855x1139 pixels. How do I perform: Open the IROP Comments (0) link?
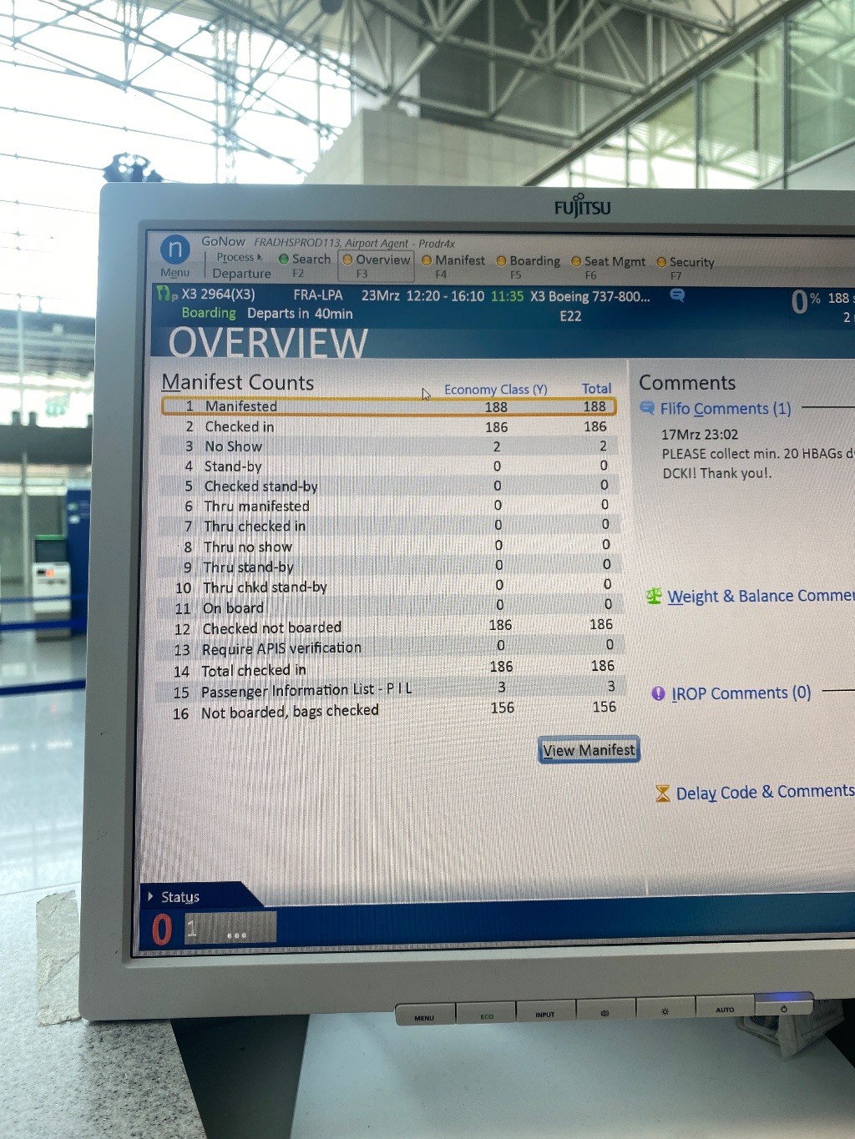tap(741, 693)
